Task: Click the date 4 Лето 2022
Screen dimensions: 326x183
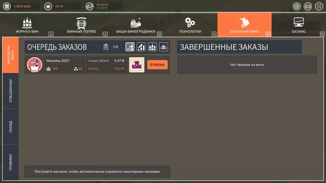Action: pos(22,7)
